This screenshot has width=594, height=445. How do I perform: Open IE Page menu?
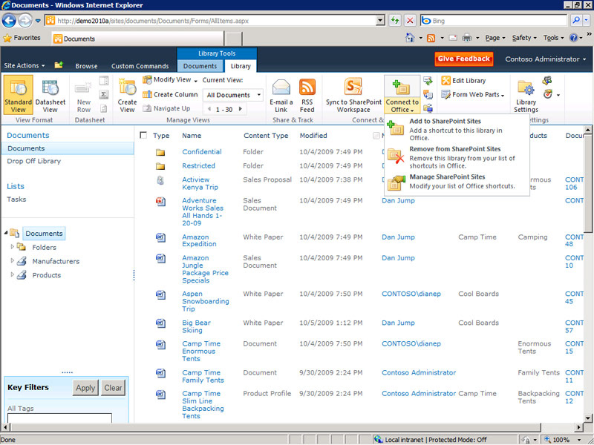(495, 38)
